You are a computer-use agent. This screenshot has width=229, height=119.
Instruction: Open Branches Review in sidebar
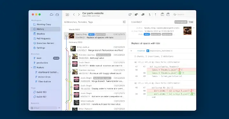point(45,43)
